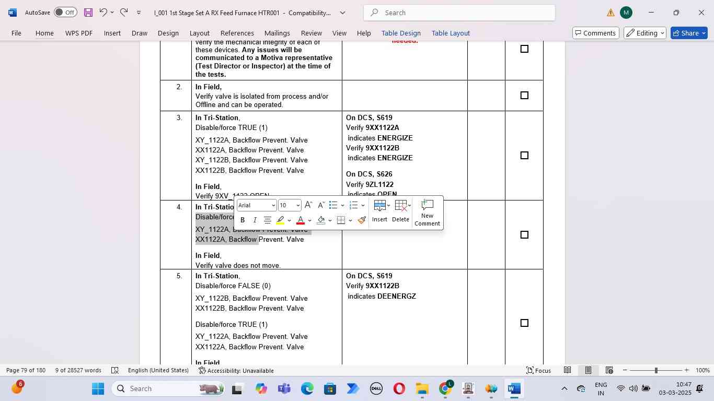Screen dimensions: 714x401
Task: Open the Editing mode dropdown
Action: (645, 33)
